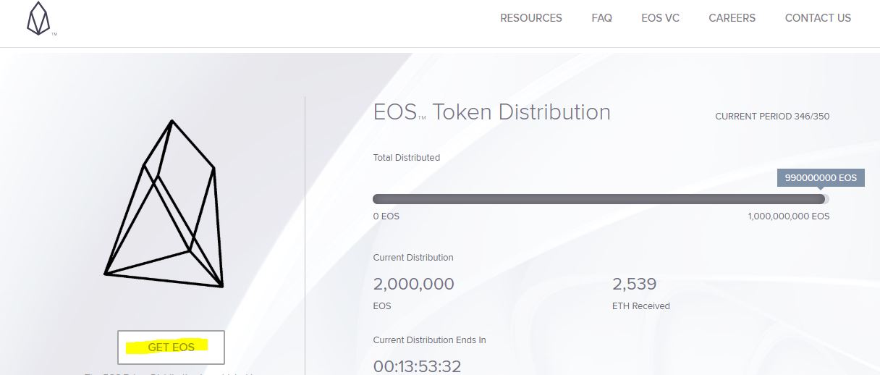Click the Total Distributed label
880x375 pixels.
pos(406,158)
